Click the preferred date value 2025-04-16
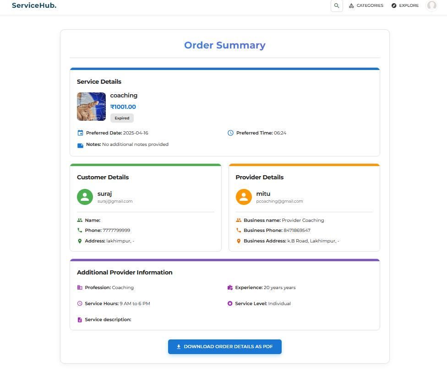This screenshot has width=447, height=371. (136, 133)
